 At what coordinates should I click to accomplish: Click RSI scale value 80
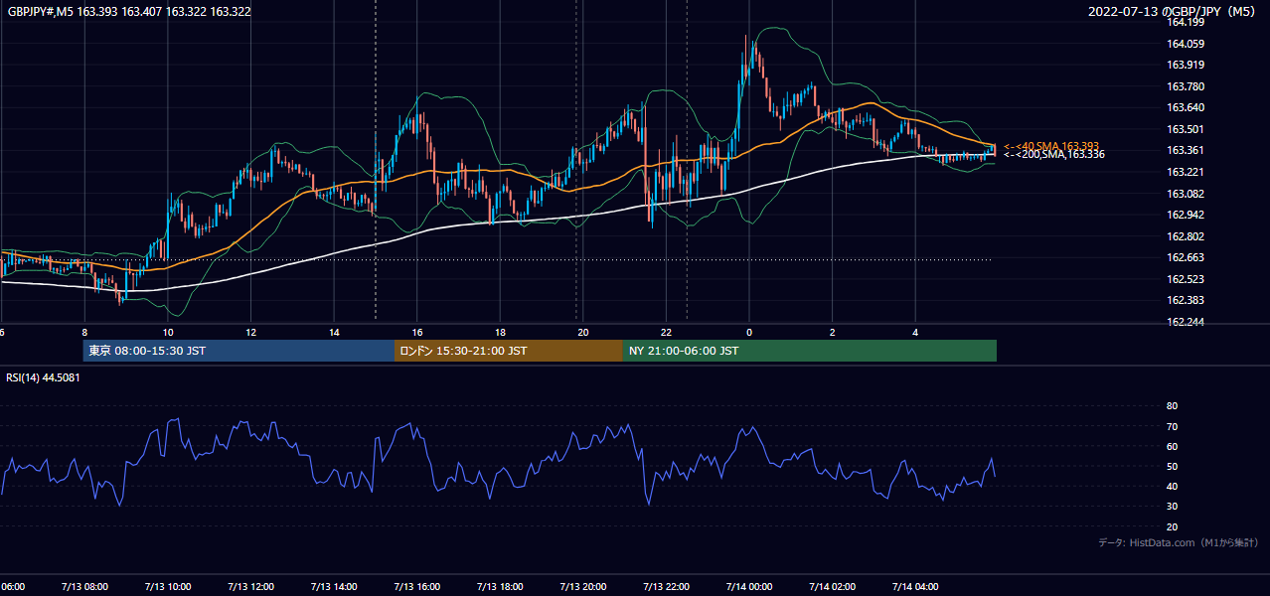pyautogui.click(x=1172, y=406)
